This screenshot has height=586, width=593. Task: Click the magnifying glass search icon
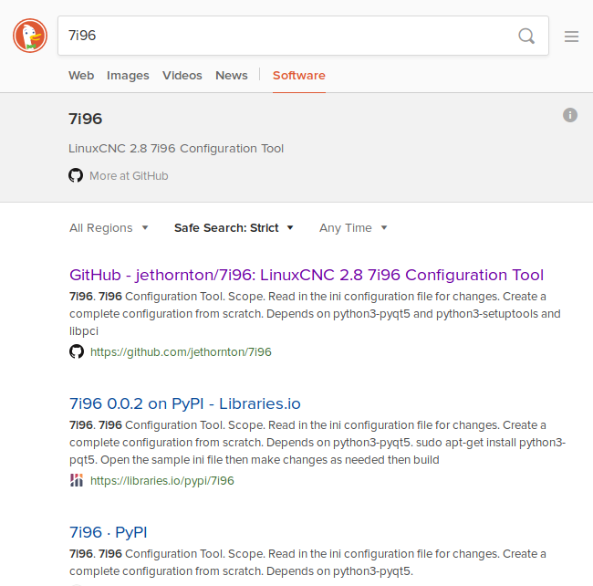(x=526, y=36)
